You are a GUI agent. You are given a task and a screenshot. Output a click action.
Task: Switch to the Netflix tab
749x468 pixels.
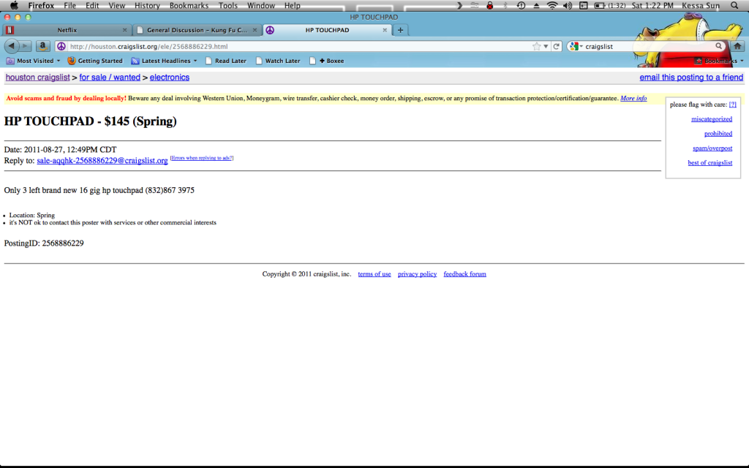tap(67, 30)
